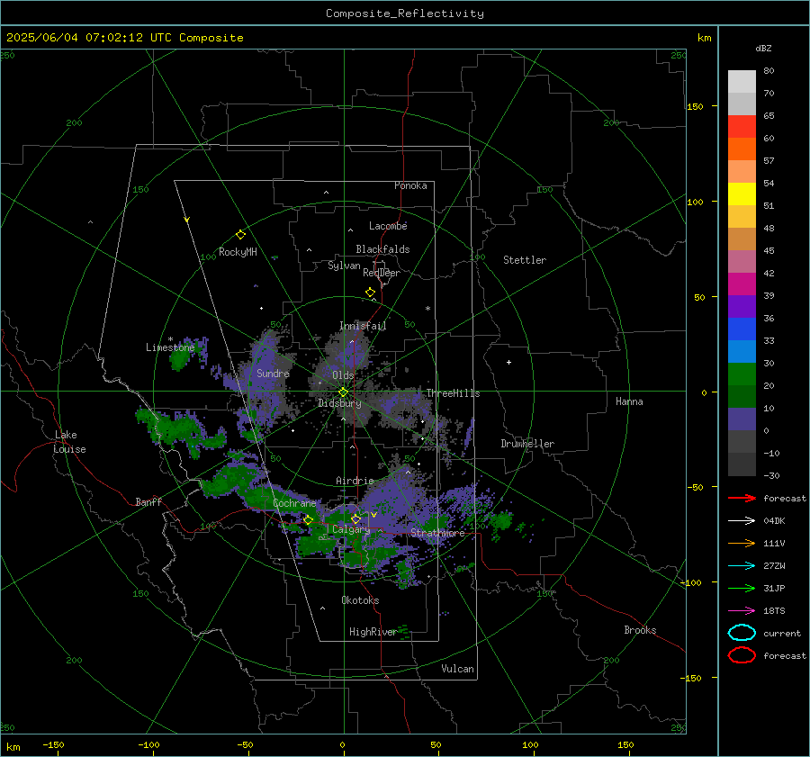This screenshot has width=810, height=757.
Task: Select the orange 57-60 dBZ color swatch
Action: (742, 149)
